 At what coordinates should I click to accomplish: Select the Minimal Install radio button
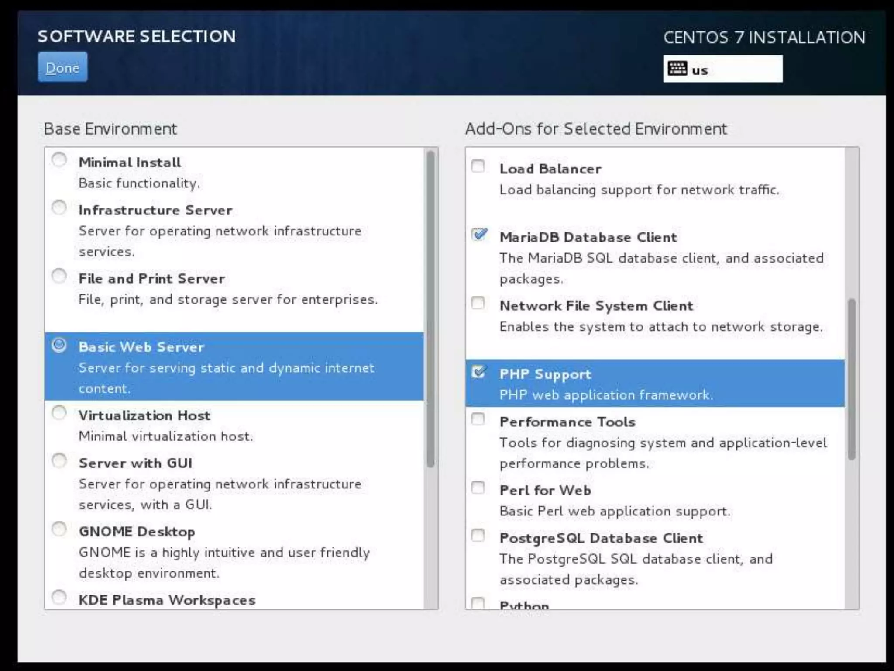[x=59, y=160]
